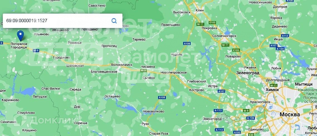Viewport: 317px width, 136px height.
Task: Click the Погорелое Городище label
Action: tap(19, 46)
